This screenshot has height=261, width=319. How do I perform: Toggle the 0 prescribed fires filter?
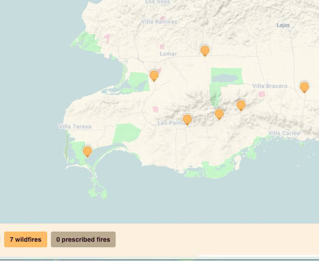[x=83, y=239]
